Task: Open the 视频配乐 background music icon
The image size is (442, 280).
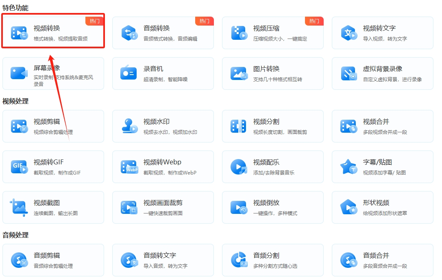Action: coord(238,166)
